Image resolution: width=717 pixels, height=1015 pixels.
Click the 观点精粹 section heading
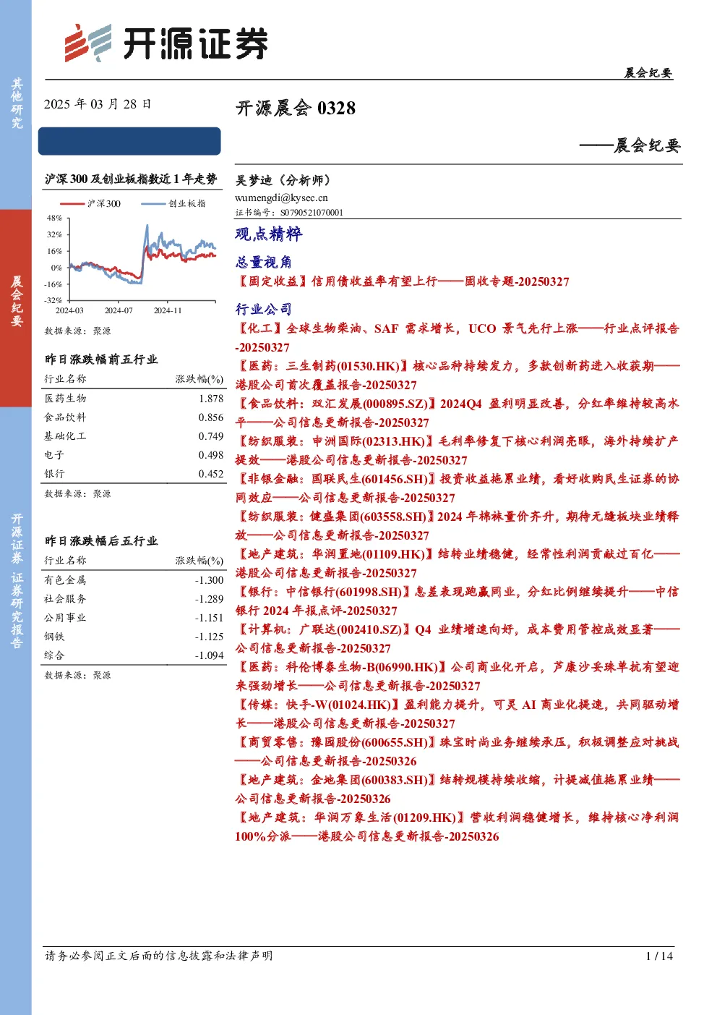click(268, 234)
